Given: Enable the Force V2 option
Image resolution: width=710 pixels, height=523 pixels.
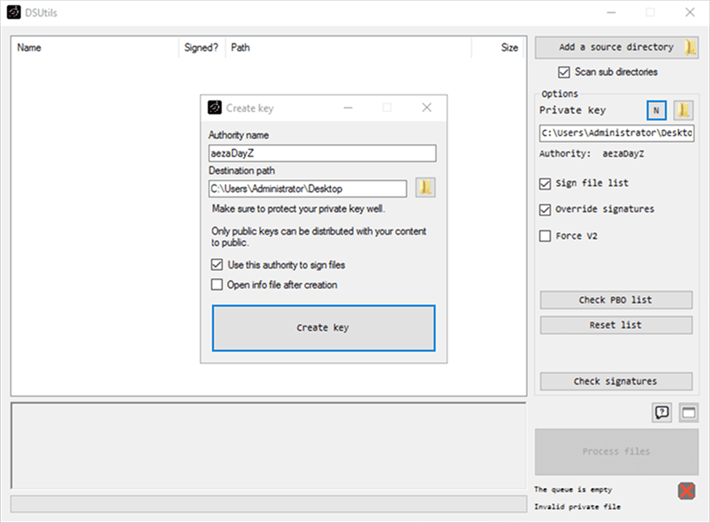Looking at the screenshot, I should tap(545, 236).
